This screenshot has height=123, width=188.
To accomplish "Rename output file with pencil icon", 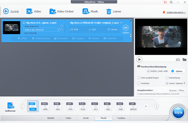I will tap(121, 23).
